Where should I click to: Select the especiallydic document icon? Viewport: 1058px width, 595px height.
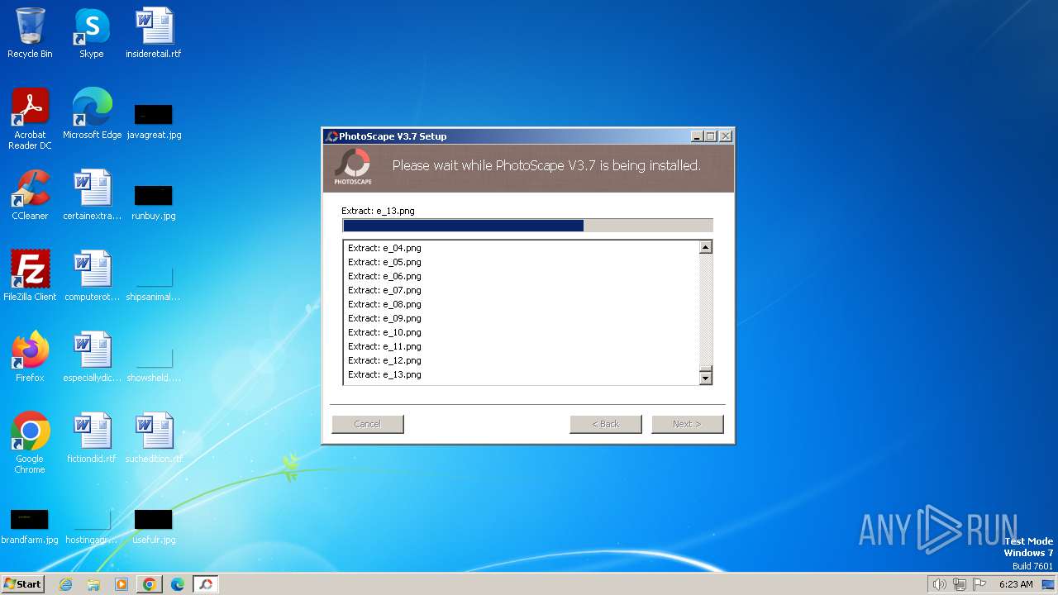coord(92,357)
